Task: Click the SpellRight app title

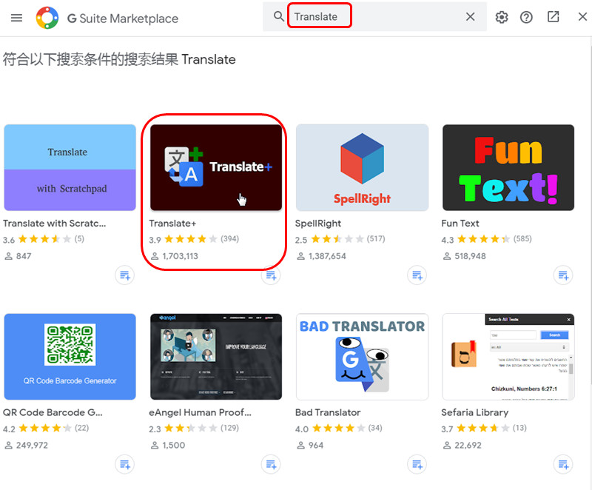Action: point(318,224)
